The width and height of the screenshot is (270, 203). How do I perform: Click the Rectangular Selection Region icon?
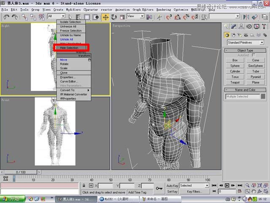pos(87,17)
